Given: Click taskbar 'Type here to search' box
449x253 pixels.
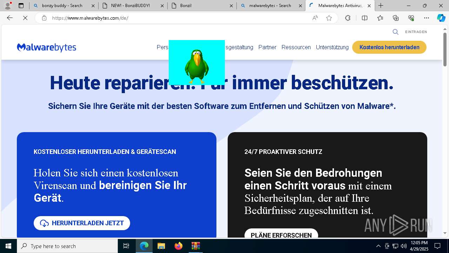Looking at the screenshot, I should pyautogui.click(x=67, y=246).
